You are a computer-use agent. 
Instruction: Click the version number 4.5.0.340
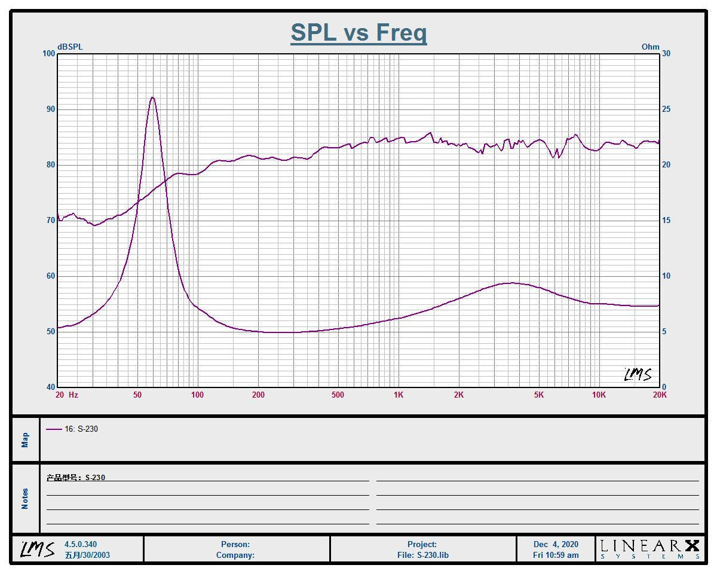[81, 544]
